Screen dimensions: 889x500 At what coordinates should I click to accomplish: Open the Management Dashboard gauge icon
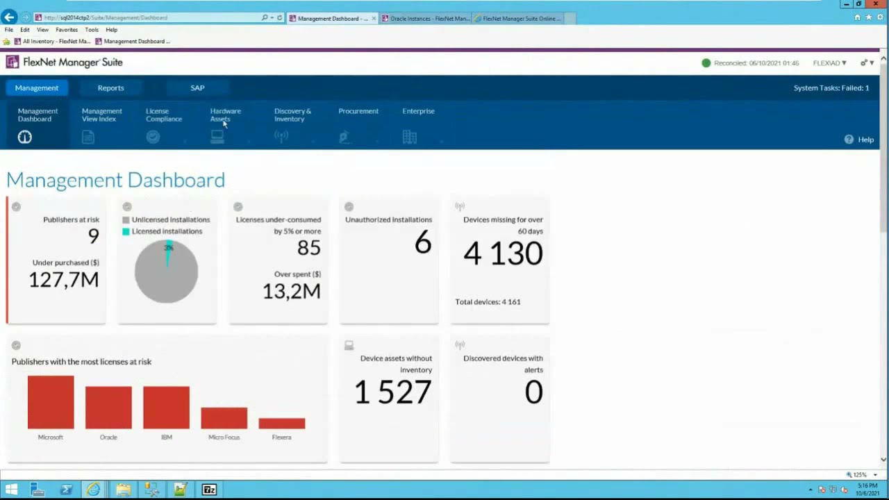[25, 137]
